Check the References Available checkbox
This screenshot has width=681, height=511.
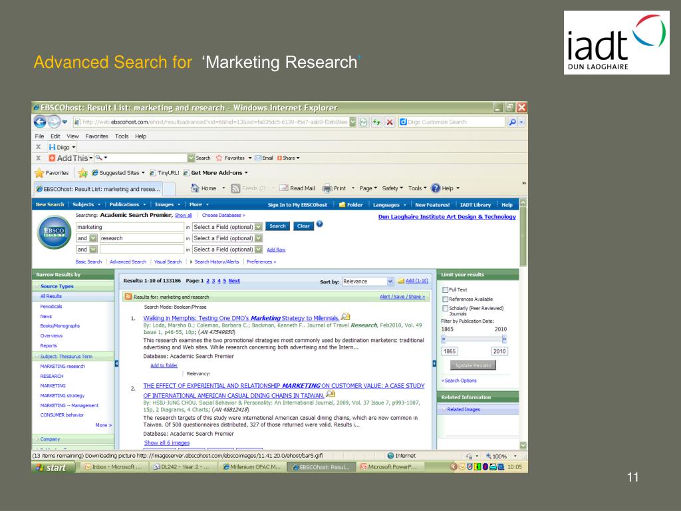445,299
